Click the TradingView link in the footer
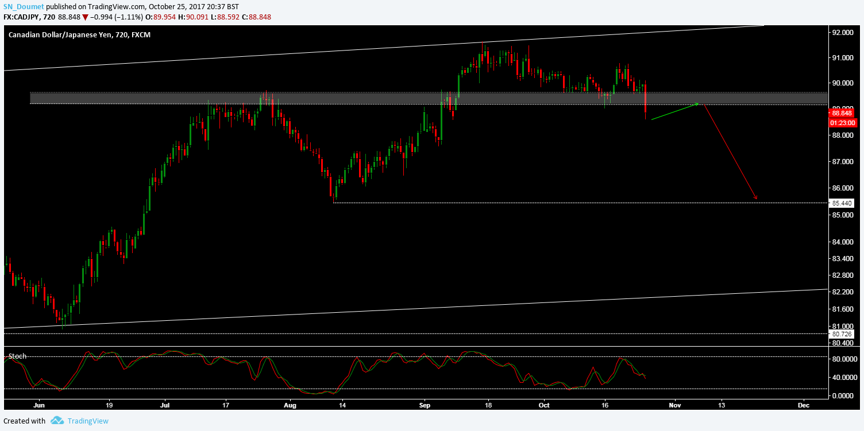This screenshot has height=431, width=864. point(88,421)
